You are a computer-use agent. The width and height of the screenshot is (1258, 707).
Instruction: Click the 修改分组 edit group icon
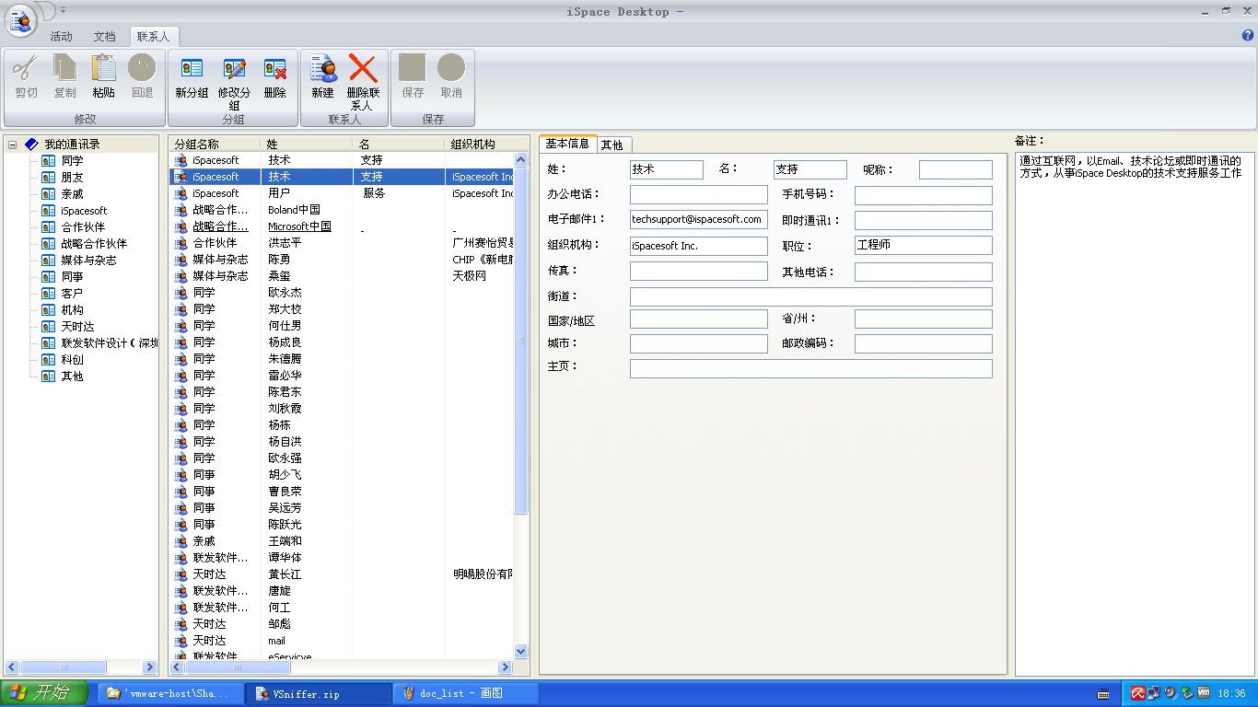[x=234, y=68]
